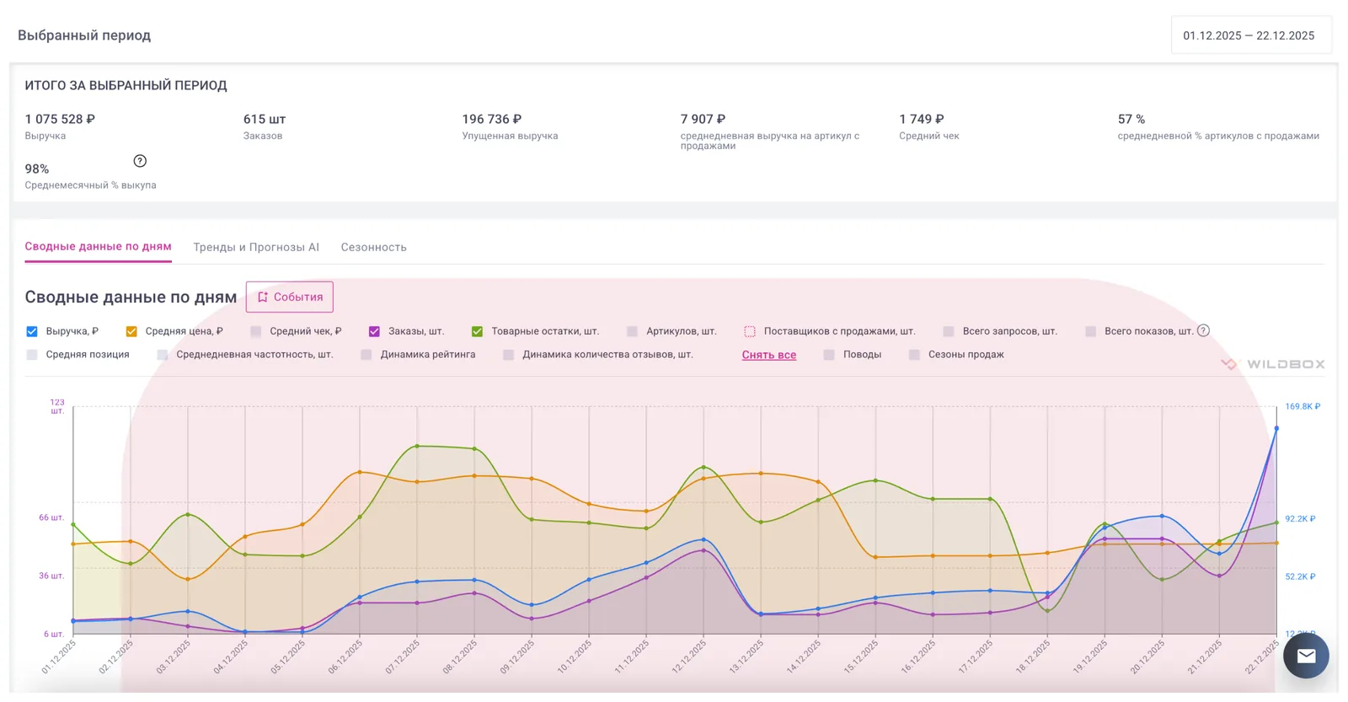Open the date range picker 01.12.2025 — 22.12.2025
The width and height of the screenshot is (1348, 702).
(1251, 35)
